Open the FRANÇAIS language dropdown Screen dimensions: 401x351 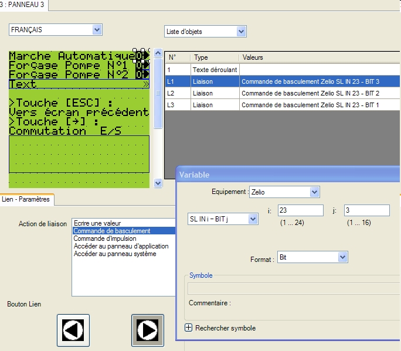tap(97, 30)
